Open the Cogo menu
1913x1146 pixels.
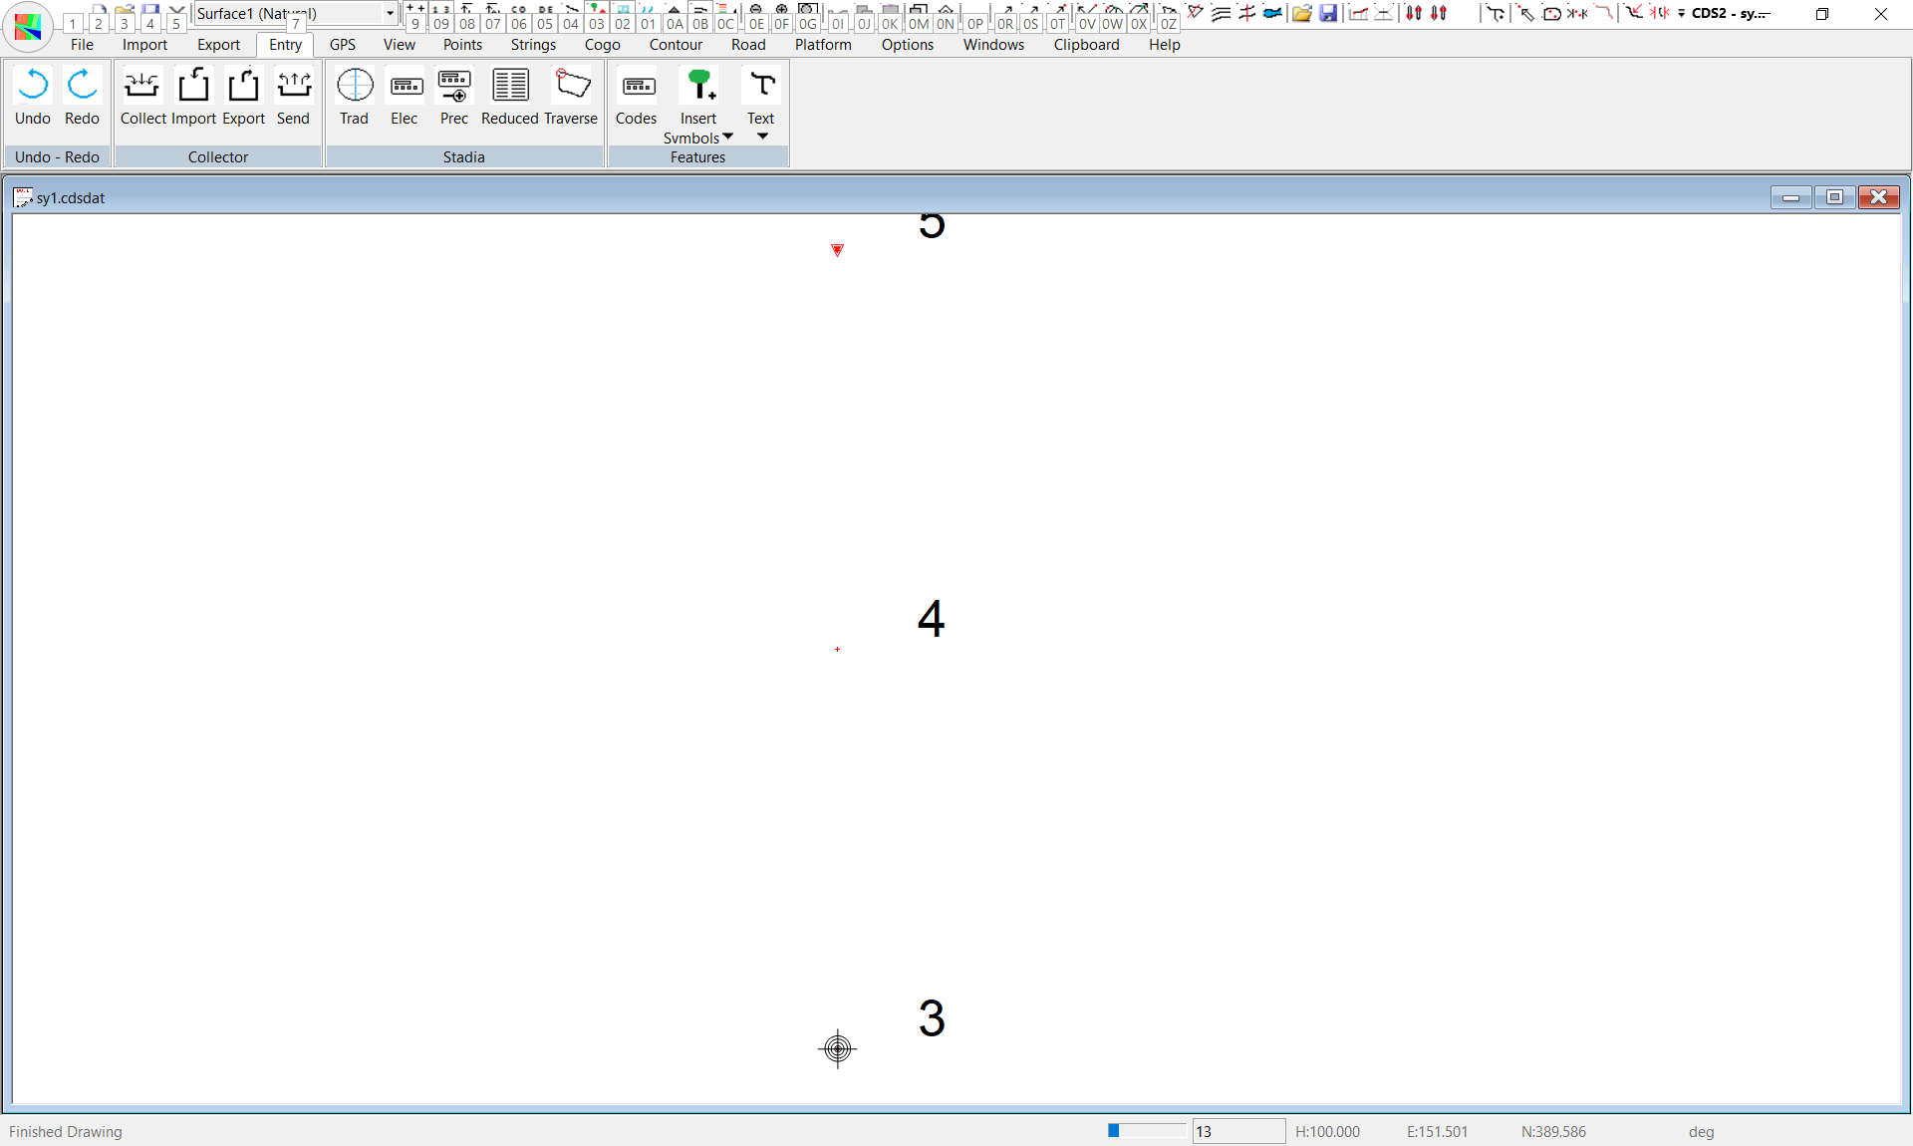602,45
